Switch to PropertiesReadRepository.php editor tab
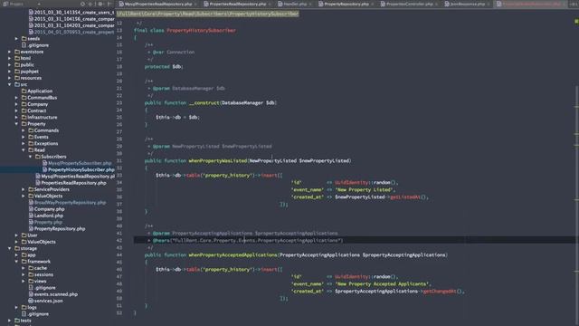Viewport: 579px width, 326px height. click(x=237, y=4)
